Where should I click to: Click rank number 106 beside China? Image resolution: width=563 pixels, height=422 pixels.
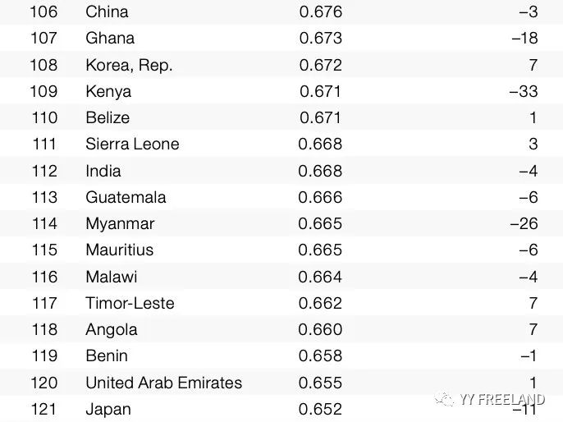43,11
